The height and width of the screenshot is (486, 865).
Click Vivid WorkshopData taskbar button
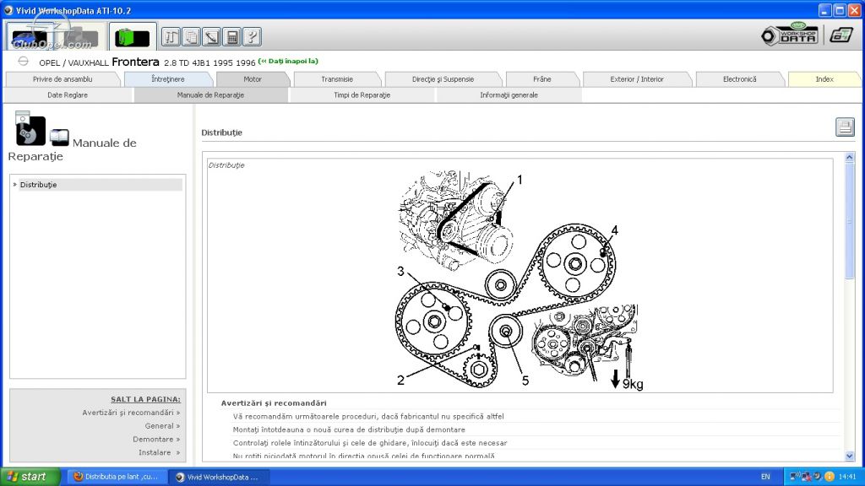[219, 477]
